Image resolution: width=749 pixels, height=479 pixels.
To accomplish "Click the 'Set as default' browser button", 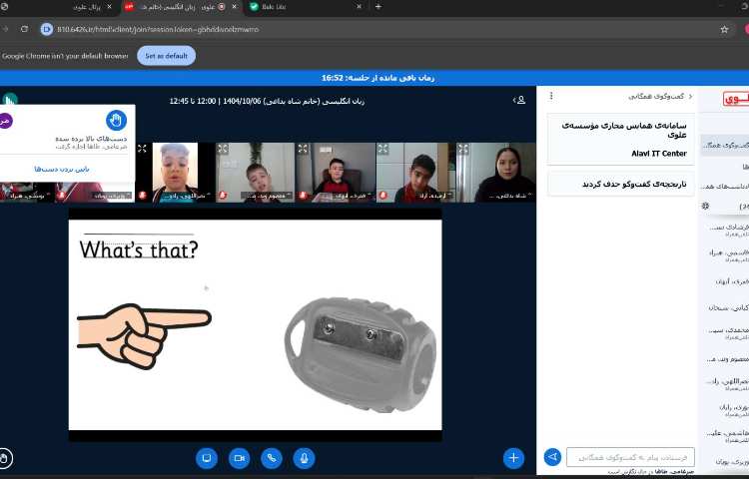I will [166, 56].
